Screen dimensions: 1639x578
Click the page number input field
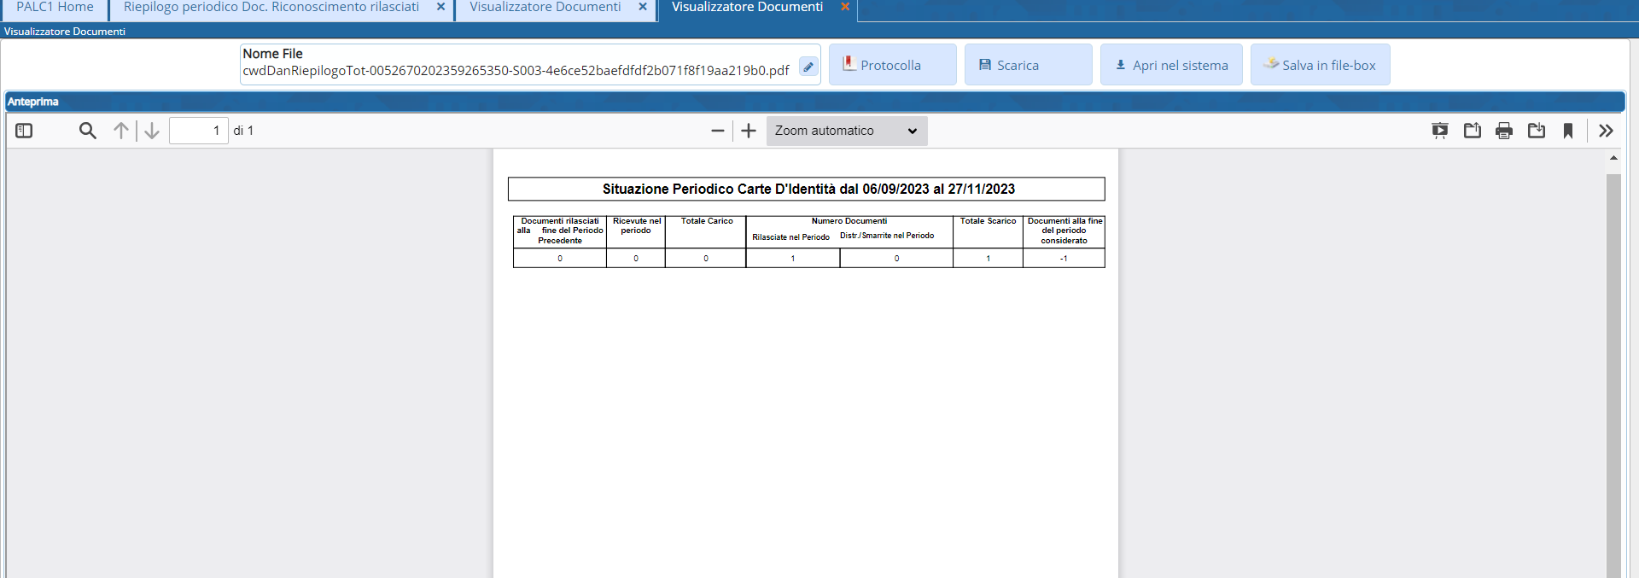pos(198,131)
